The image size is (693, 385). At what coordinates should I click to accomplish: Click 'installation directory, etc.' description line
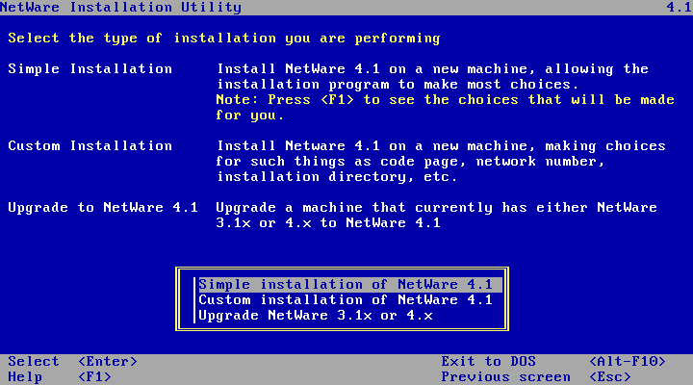(337, 177)
